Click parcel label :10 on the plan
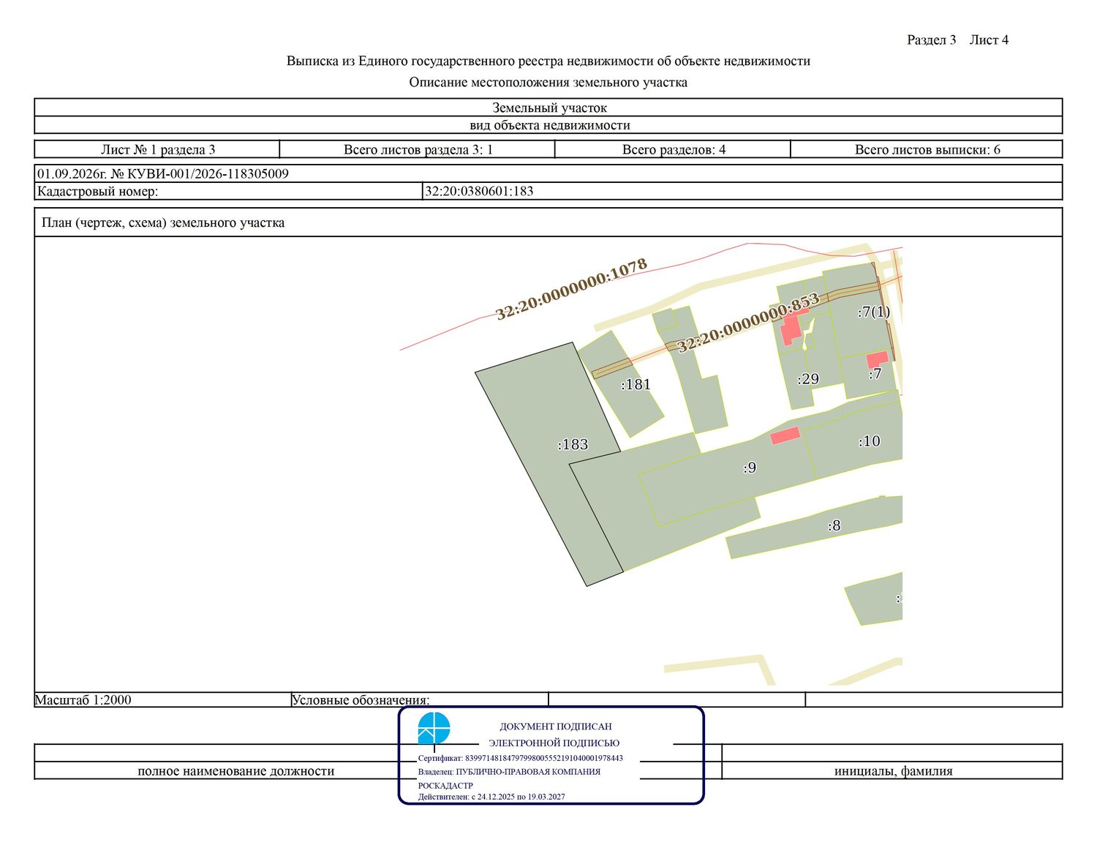Image resolution: width=1097 pixels, height=848 pixels. click(869, 441)
